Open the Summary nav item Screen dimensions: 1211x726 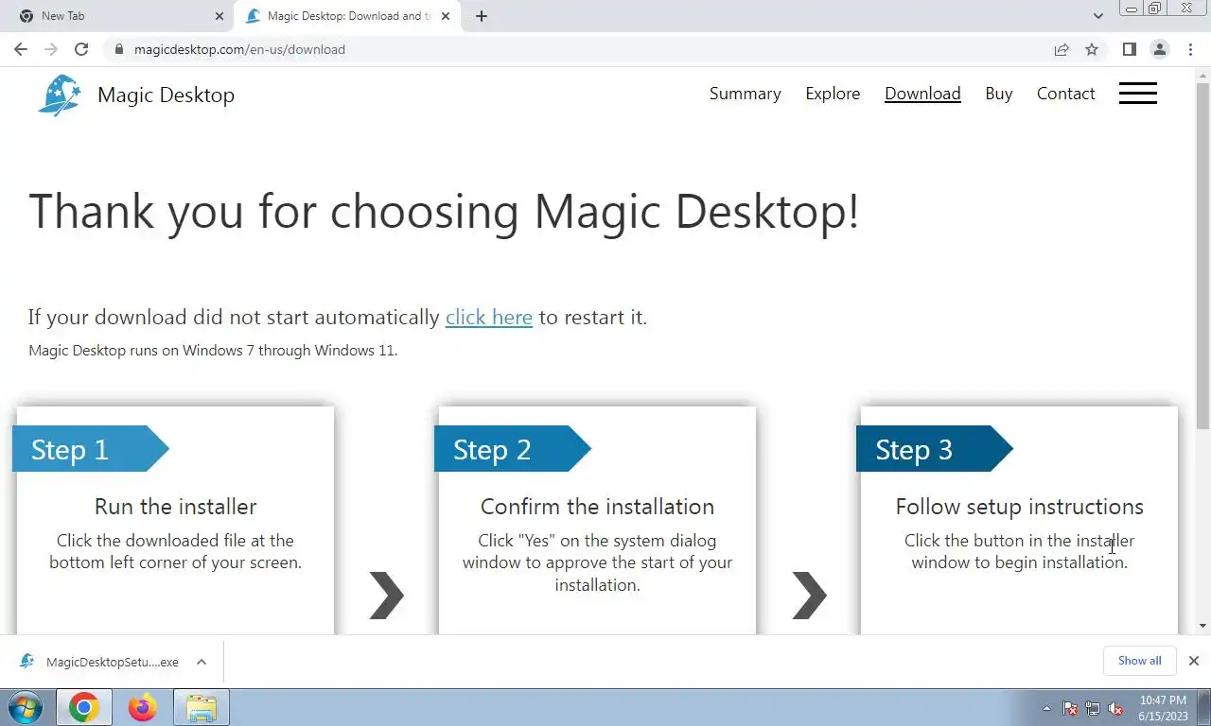[x=746, y=94]
